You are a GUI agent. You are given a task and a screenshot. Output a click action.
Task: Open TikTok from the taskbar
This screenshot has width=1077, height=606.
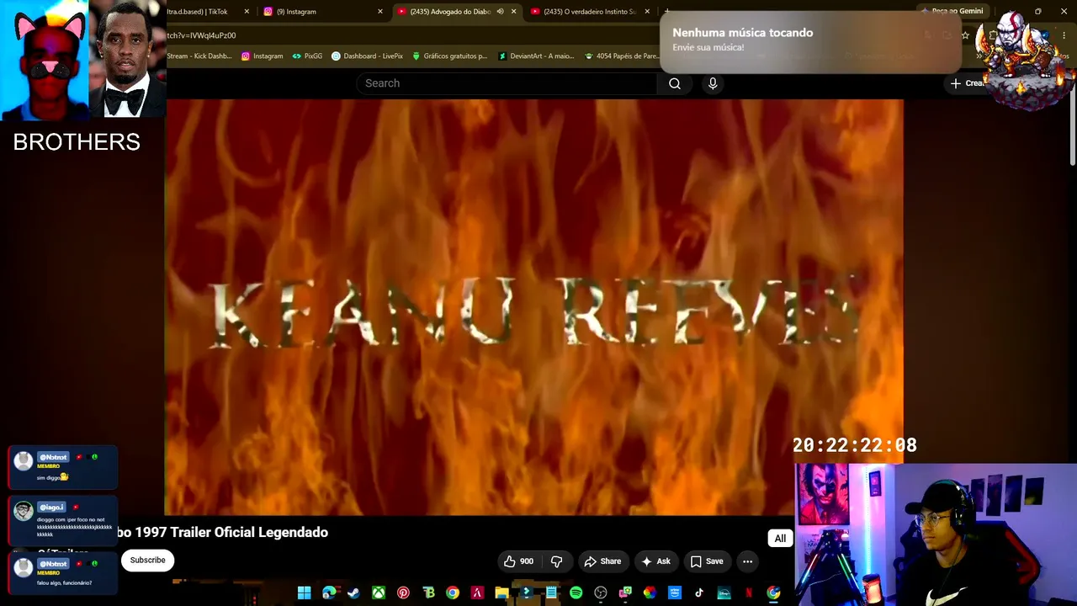[699, 593]
